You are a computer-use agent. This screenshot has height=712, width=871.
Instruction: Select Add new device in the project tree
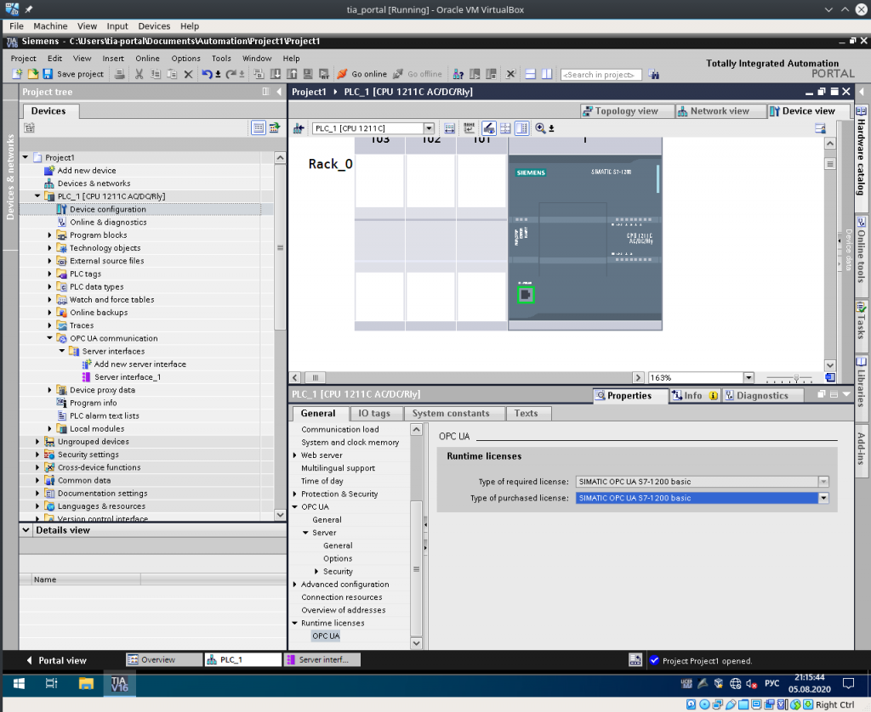[87, 171]
